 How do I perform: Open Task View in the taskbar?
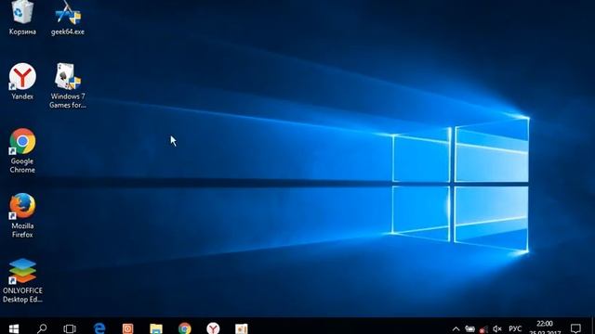click(x=70, y=328)
